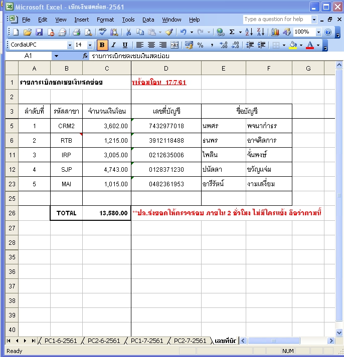This screenshot has height=357, width=344.
Task: Activate the Format Painter brush
Action: [x=169, y=32]
